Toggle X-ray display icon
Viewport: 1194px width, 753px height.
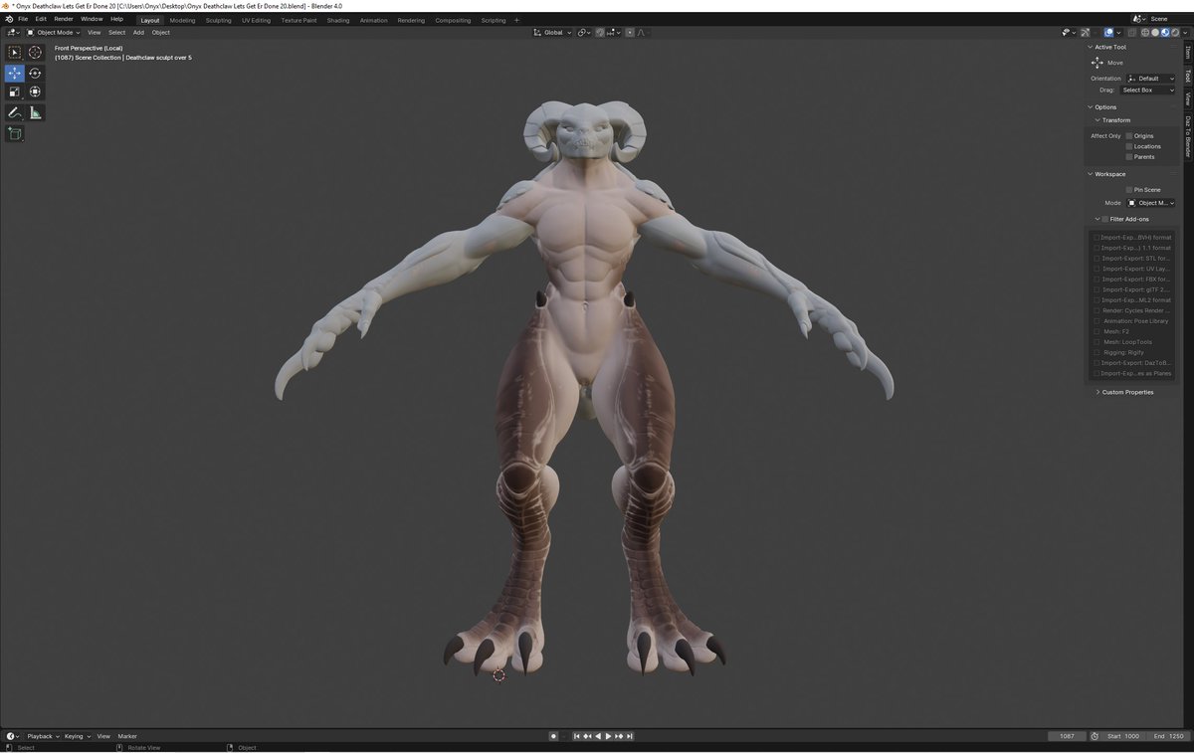[x=1131, y=32]
